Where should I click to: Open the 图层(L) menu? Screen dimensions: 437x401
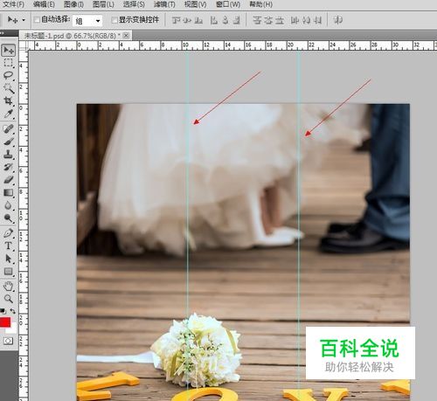(x=103, y=4)
